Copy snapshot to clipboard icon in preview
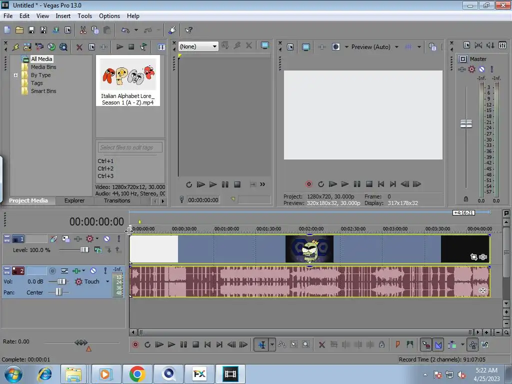Screen dimensions: 512x384 point(432,47)
